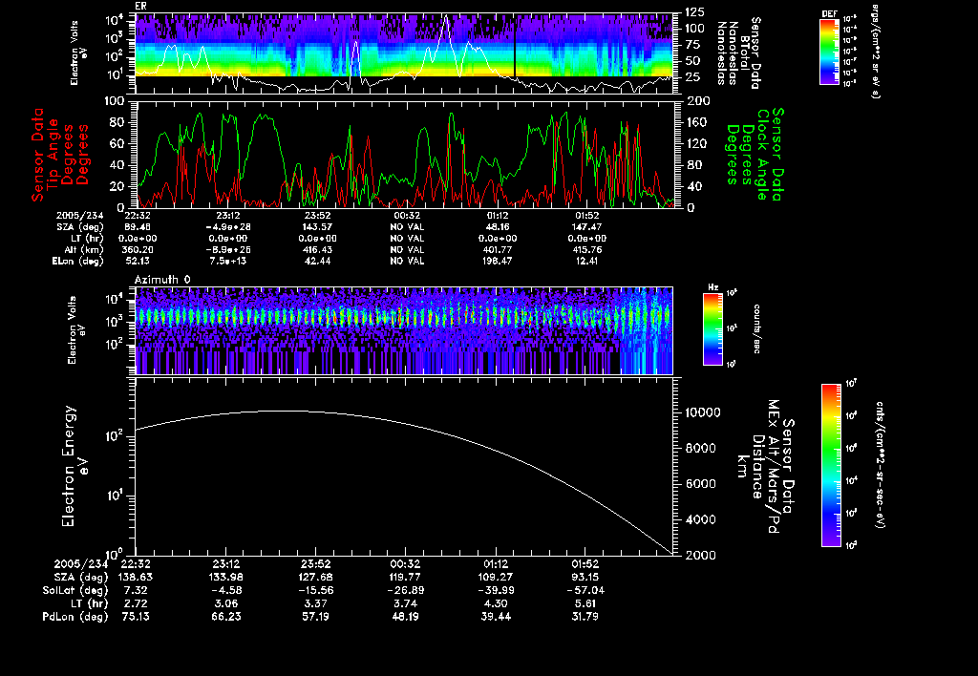Click the altitude value 416.43
Screen dimensions: 978x676
point(317,250)
